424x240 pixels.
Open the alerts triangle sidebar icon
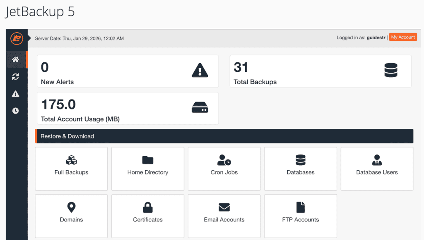[15, 94]
